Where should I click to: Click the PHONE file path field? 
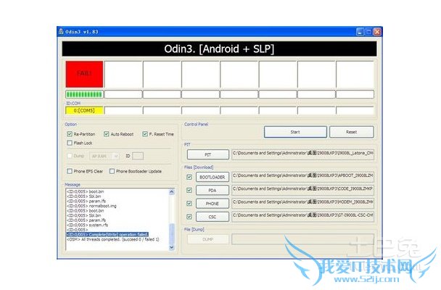(x=303, y=204)
